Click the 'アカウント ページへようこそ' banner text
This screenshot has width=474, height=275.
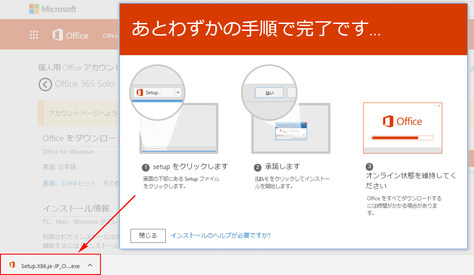84,113
